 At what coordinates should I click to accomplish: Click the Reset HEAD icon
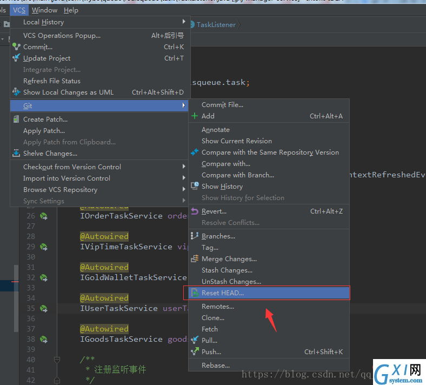click(195, 293)
